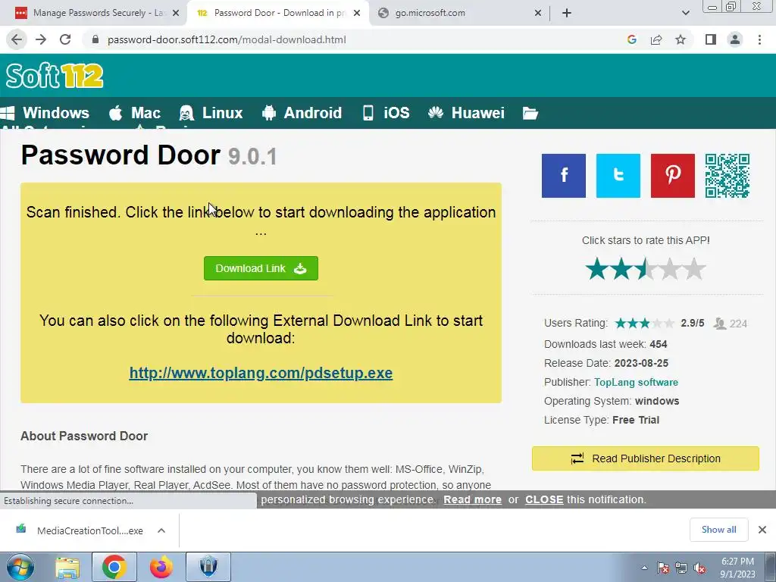This screenshot has height=582, width=776.
Task: Bookmark this page with the star
Action: coord(681,39)
